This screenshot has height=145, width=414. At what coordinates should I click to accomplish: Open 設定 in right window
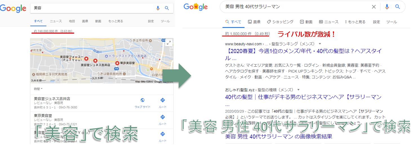click(x=377, y=22)
